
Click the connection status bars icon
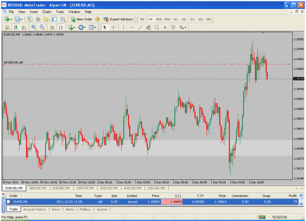point(262,217)
